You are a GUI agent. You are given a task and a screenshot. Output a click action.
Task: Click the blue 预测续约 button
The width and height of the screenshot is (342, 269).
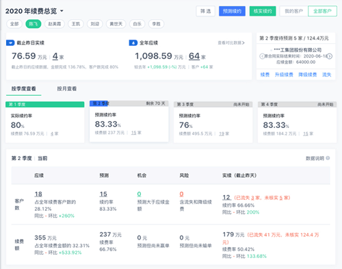point(232,11)
